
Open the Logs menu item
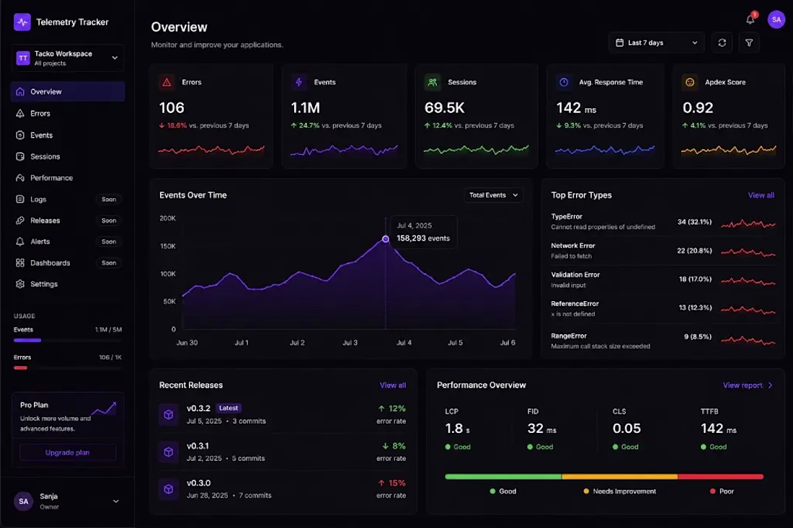click(67, 199)
